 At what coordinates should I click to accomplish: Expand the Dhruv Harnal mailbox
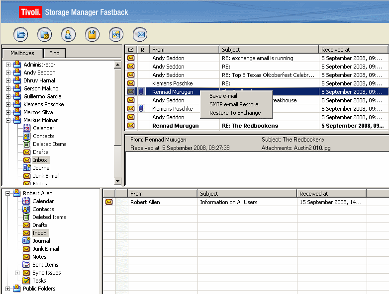(x=8, y=80)
